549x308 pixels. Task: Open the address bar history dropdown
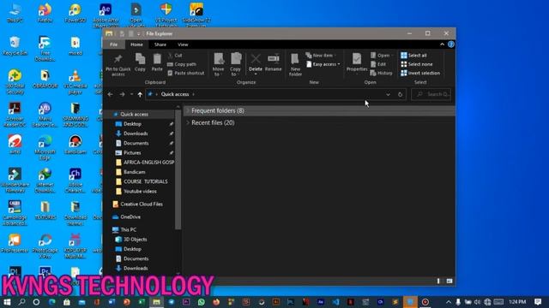[388, 94]
